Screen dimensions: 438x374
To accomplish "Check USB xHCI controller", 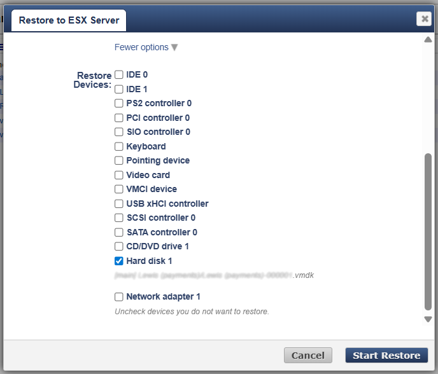I will click(119, 204).
